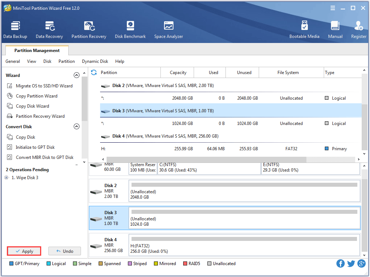Select the Partition Management tab
This screenshot has width=370, height=277.
[x=37, y=50]
